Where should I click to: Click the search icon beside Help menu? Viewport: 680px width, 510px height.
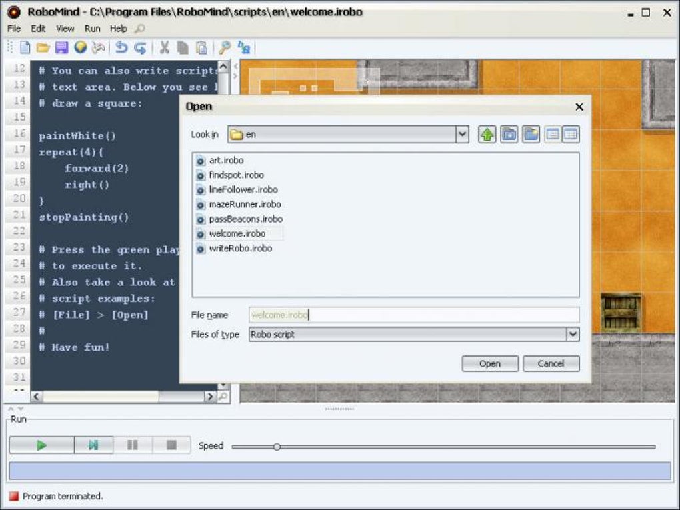pyautogui.click(x=139, y=29)
